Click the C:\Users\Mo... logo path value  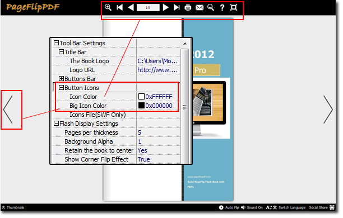click(158, 61)
